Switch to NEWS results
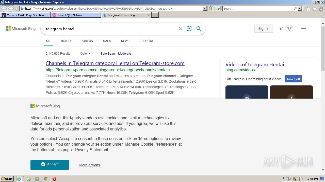Viewport: 325px width, 182px height. pyautogui.click(x=125, y=41)
